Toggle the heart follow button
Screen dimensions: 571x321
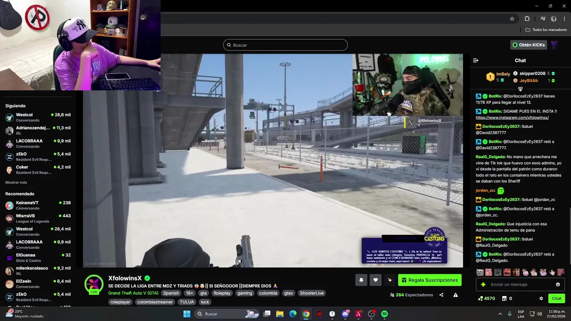[376, 280]
